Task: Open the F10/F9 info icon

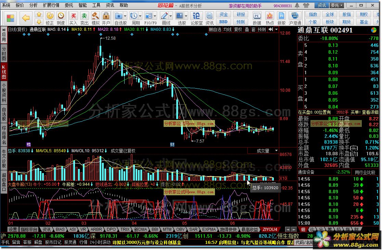Action: click(x=148, y=16)
